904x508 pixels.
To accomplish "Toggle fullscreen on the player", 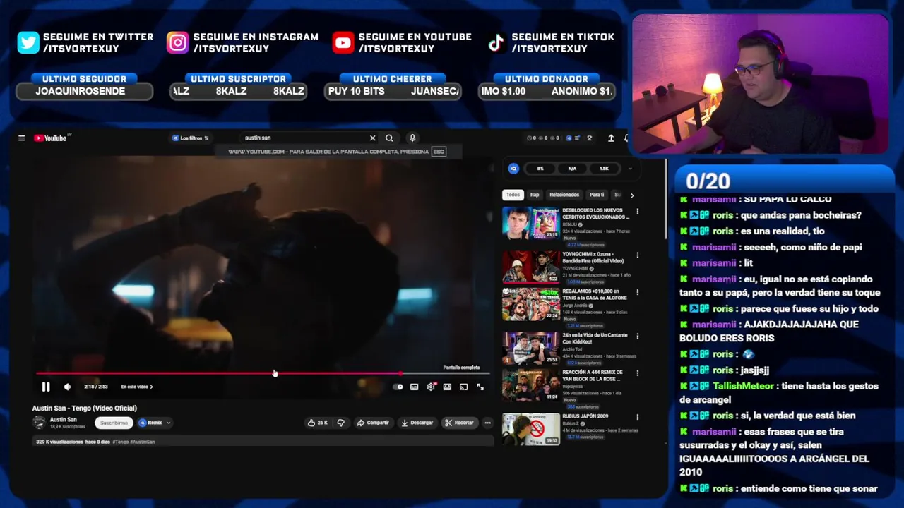I will point(480,387).
